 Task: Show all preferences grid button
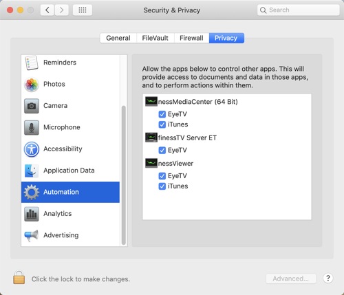click(x=83, y=10)
